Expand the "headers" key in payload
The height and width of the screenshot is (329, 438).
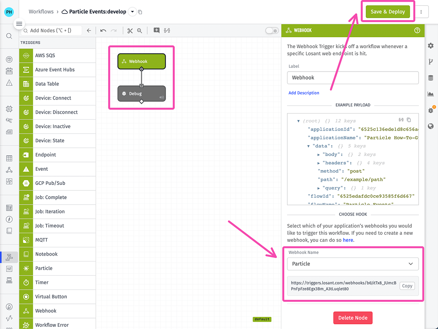pos(319,163)
